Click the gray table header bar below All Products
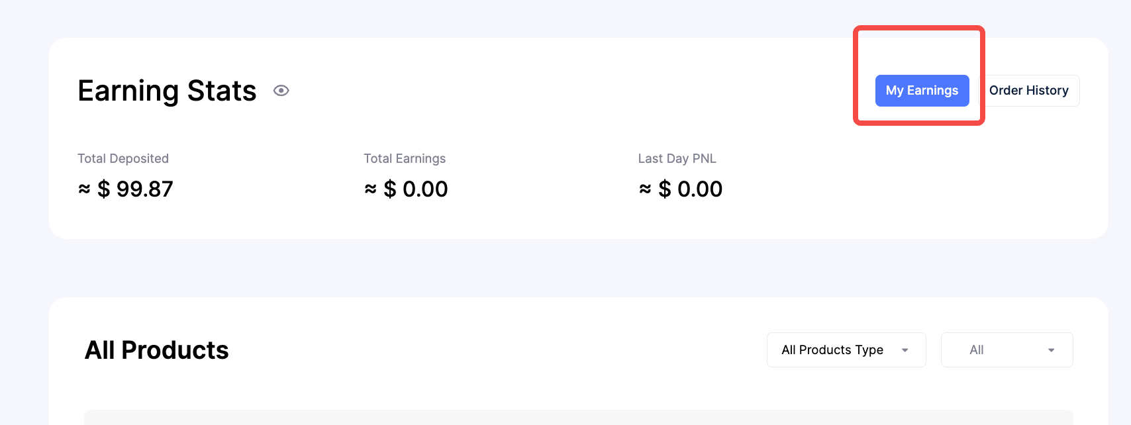The image size is (1131, 425). pos(578,418)
